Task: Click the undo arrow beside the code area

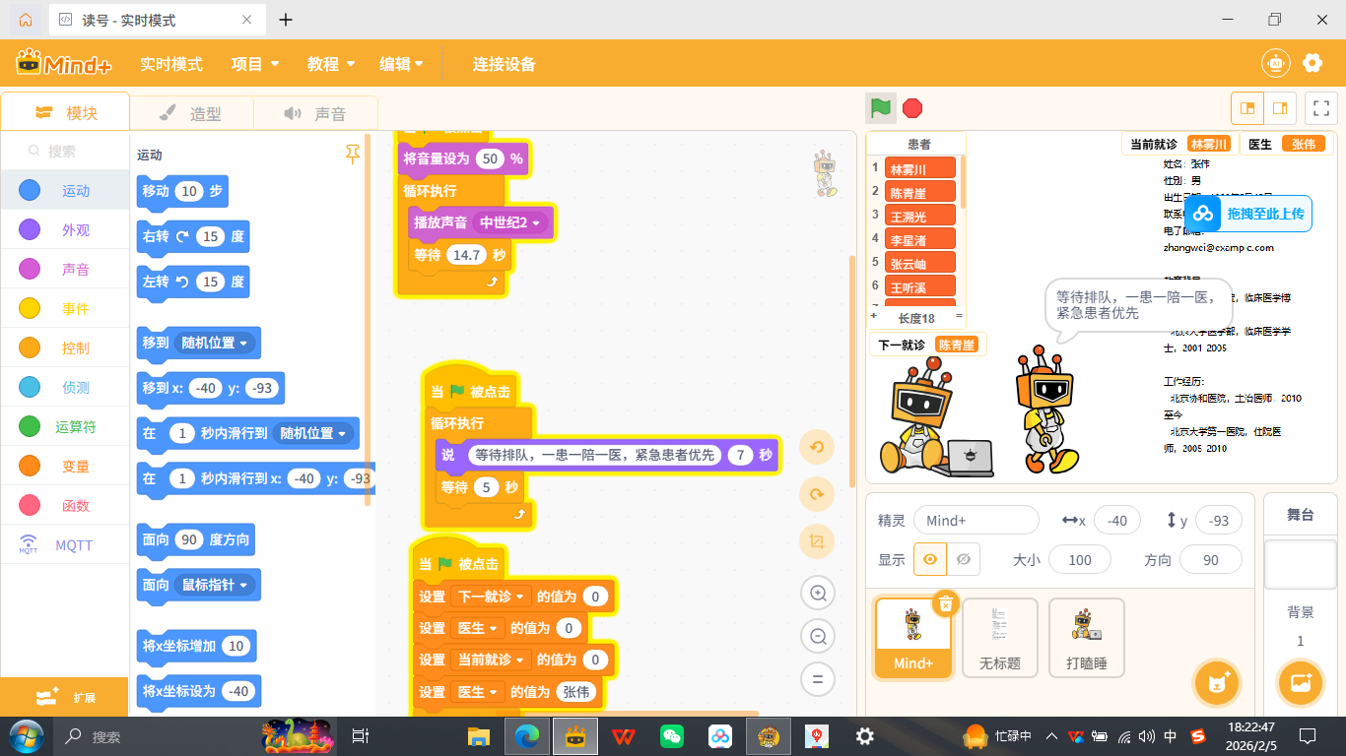Action: coord(817,447)
